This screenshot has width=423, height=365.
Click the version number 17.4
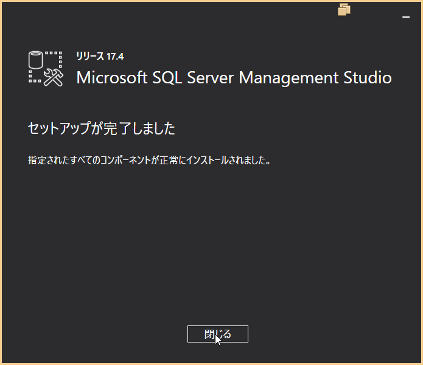pyautogui.click(x=116, y=57)
